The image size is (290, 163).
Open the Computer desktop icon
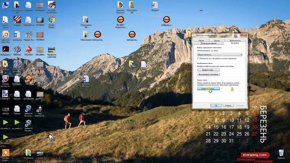click(x=5, y=5)
